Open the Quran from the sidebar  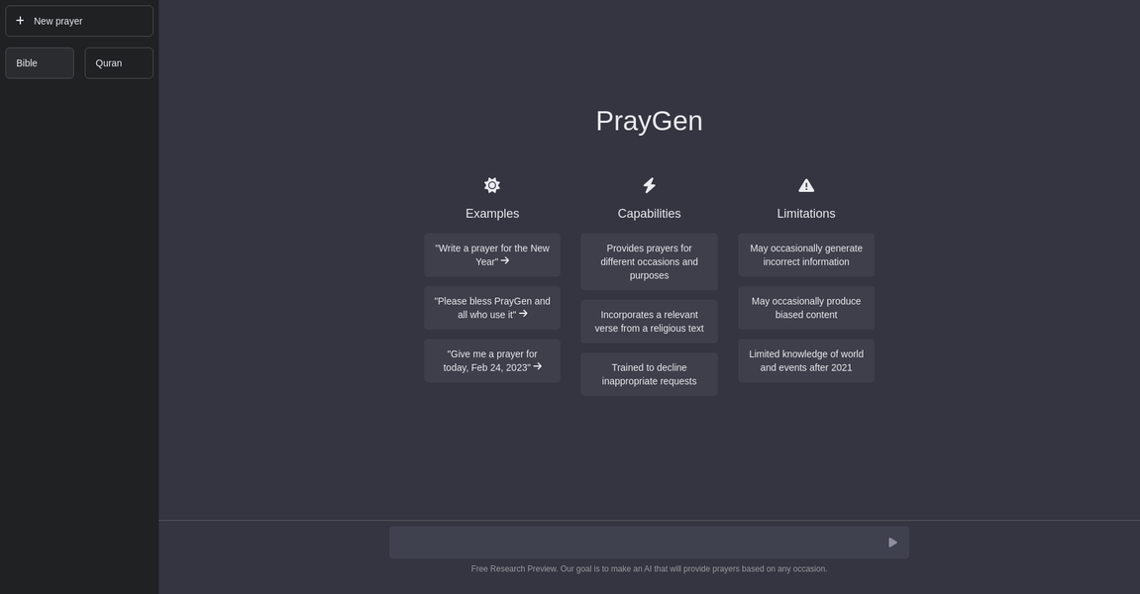[119, 62]
